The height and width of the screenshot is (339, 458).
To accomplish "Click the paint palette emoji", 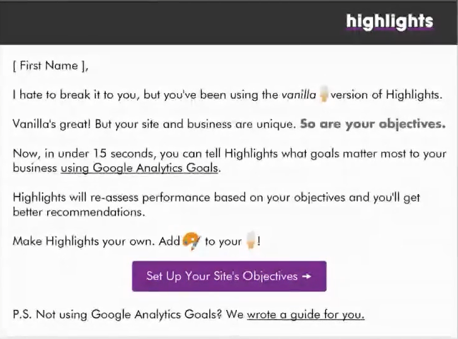I will click(192, 241).
